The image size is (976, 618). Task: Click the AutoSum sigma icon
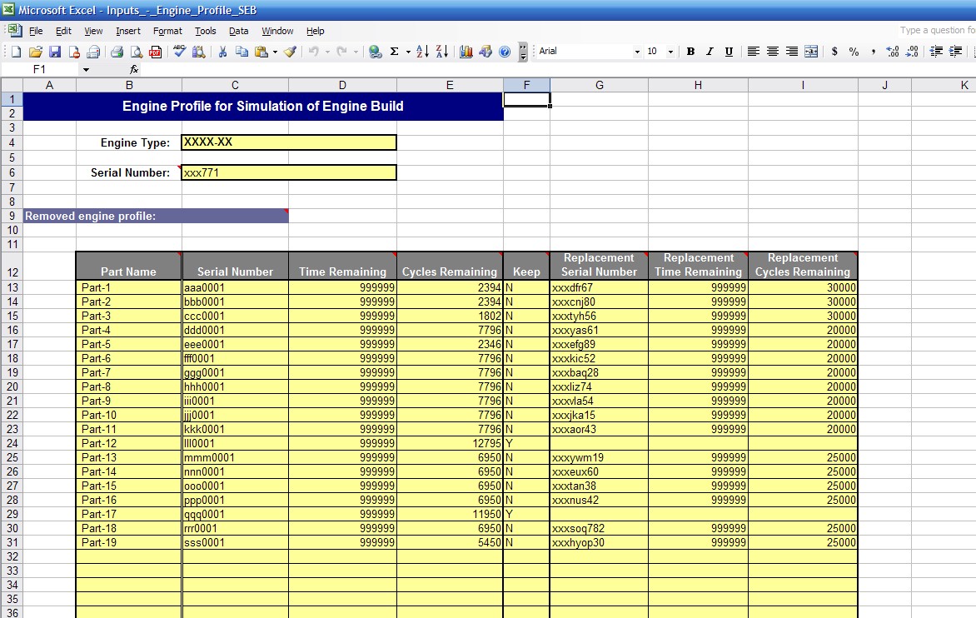coord(394,52)
